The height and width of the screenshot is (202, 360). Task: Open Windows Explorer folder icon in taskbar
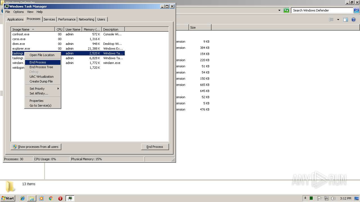coord(32,198)
